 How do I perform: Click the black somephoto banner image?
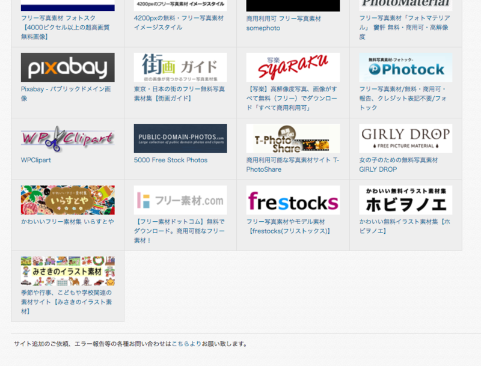293,5
